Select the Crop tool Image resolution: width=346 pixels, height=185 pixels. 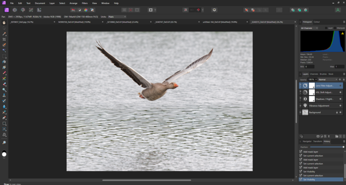[x=4, y=39]
